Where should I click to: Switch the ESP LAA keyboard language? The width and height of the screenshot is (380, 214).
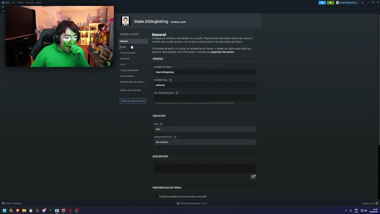point(356,211)
